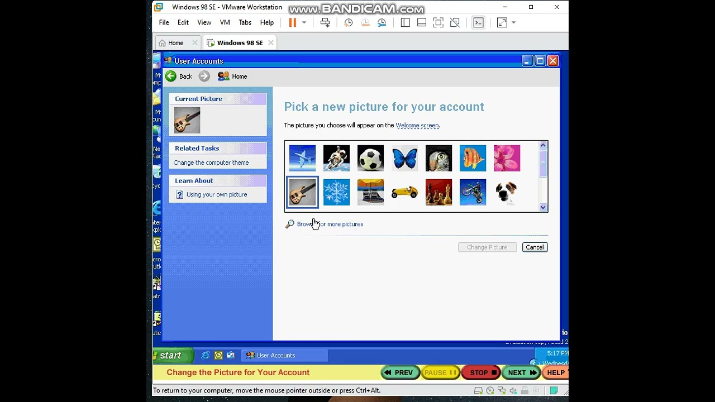This screenshot has height=402, width=715.
Task: Expand the stretch display dropdown arrow
Action: [x=513, y=22]
